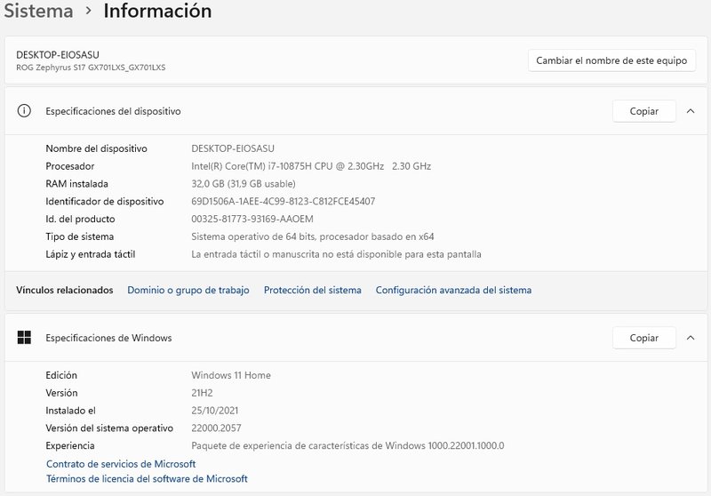The width and height of the screenshot is (711, 496).
Task: Click the Especificaciones de Windows heading
Action: tap(108, 338)
